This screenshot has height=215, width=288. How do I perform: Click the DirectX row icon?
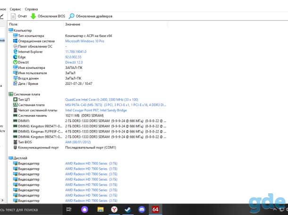coord(16,62)
